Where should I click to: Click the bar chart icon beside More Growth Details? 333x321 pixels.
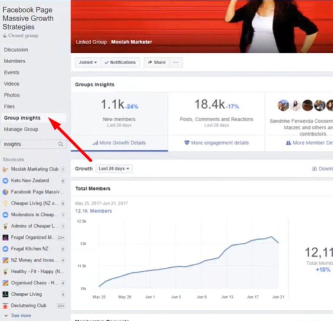[95, 143]
